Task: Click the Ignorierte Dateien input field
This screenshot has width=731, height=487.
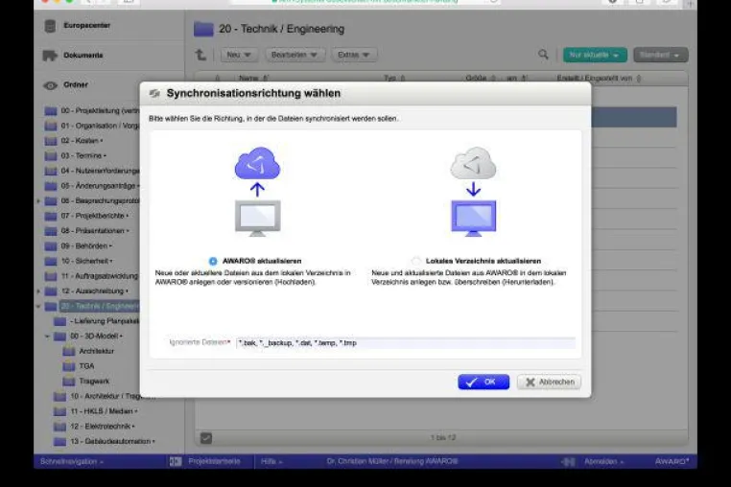Action: (x=406, y=343)
